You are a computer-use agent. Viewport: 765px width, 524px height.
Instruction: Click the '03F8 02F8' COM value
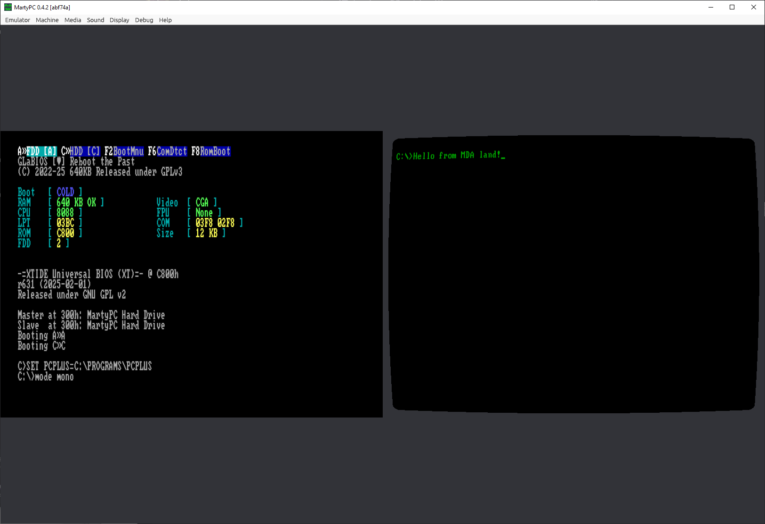pyautogui.click(x=215, y=222)
